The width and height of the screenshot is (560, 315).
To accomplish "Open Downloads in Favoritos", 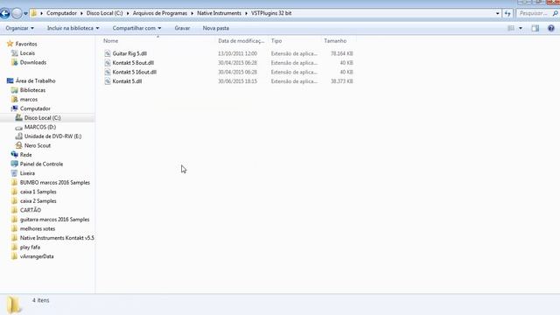I will (x=33, y=62).
